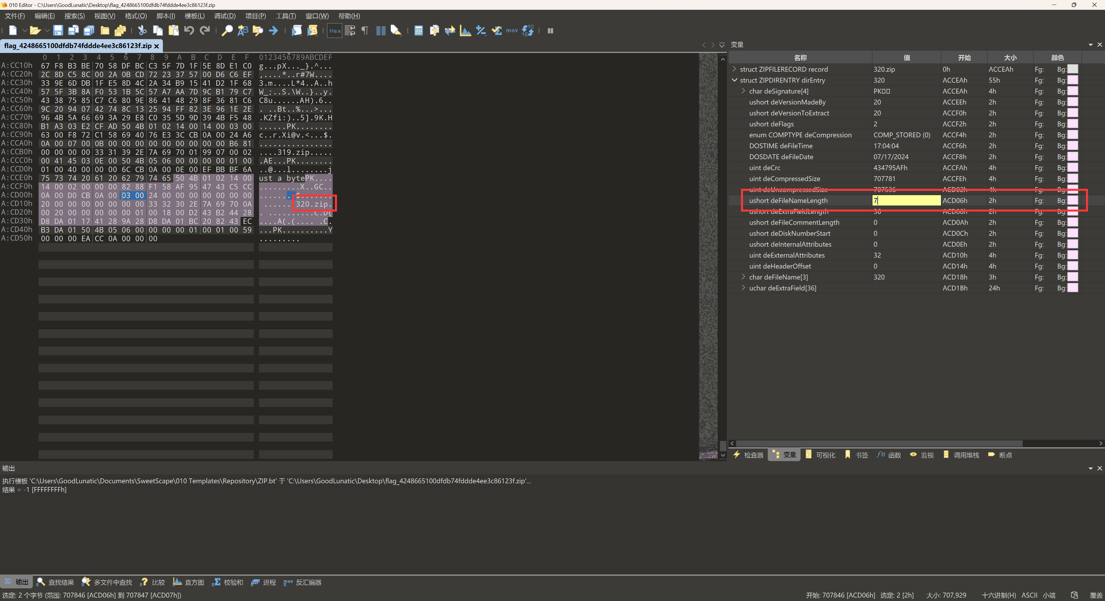Click Bg color swatch for deFlags row
The image size is (1105, 601).
pos(1072,124)
